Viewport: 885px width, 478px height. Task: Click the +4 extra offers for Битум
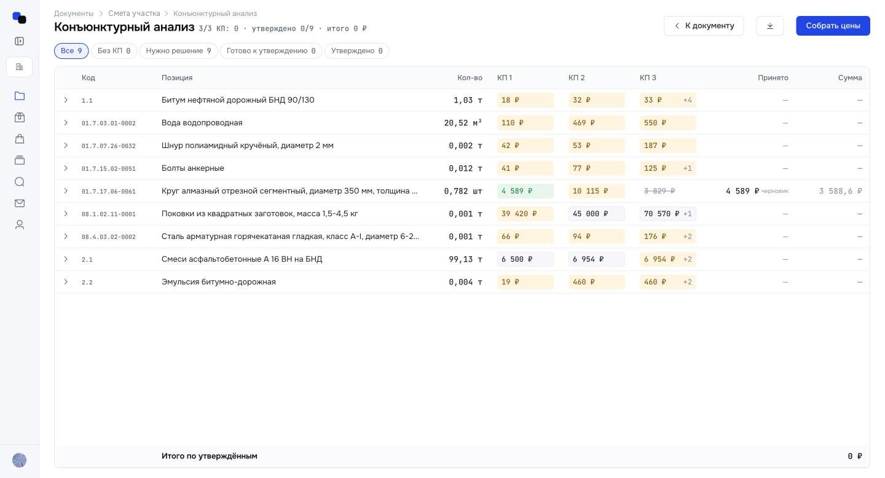coord(688,100)
